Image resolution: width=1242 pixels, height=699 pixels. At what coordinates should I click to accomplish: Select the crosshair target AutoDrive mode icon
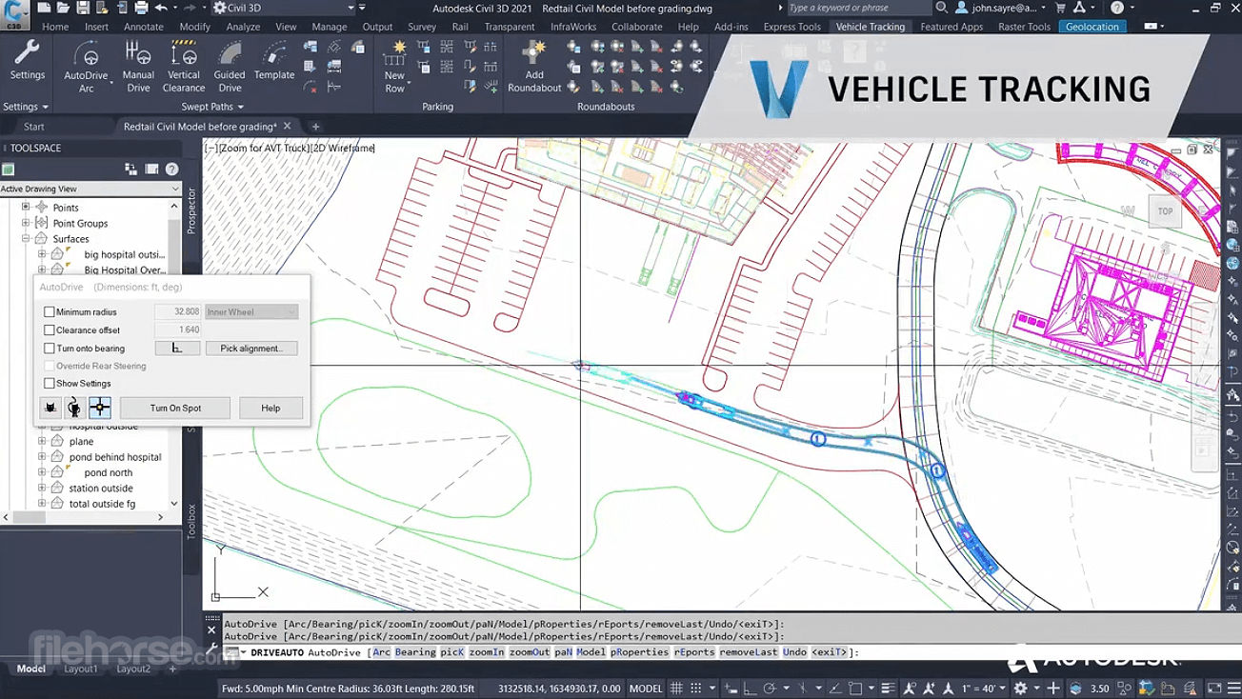[100, 408]
